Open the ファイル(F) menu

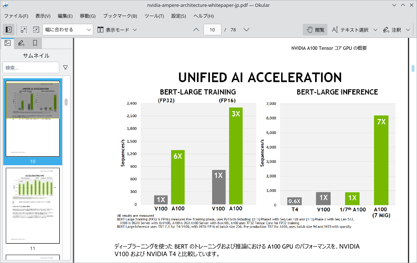[x=16, y=16]
